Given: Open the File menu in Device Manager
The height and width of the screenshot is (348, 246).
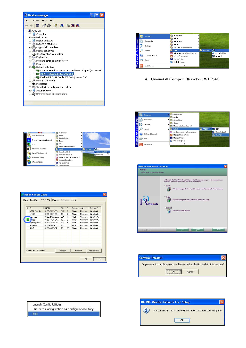Looking at the screenshot, I should (27, 21).
